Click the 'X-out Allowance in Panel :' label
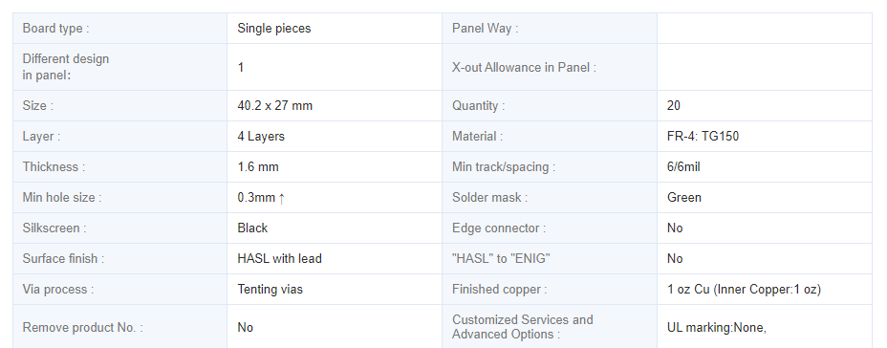Screen dimensions: 887x348 (524, 67)
